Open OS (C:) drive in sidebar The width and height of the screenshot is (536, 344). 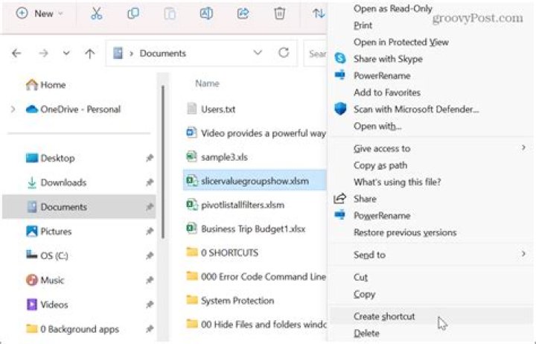[47, 256]
